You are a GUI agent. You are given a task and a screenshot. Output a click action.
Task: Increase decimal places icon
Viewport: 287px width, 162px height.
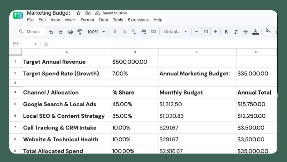[143, 32]
